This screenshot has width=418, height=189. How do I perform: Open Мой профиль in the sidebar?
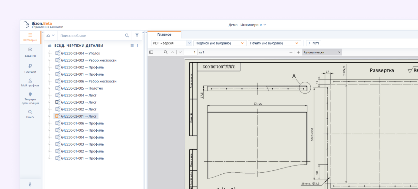(30, 82)
